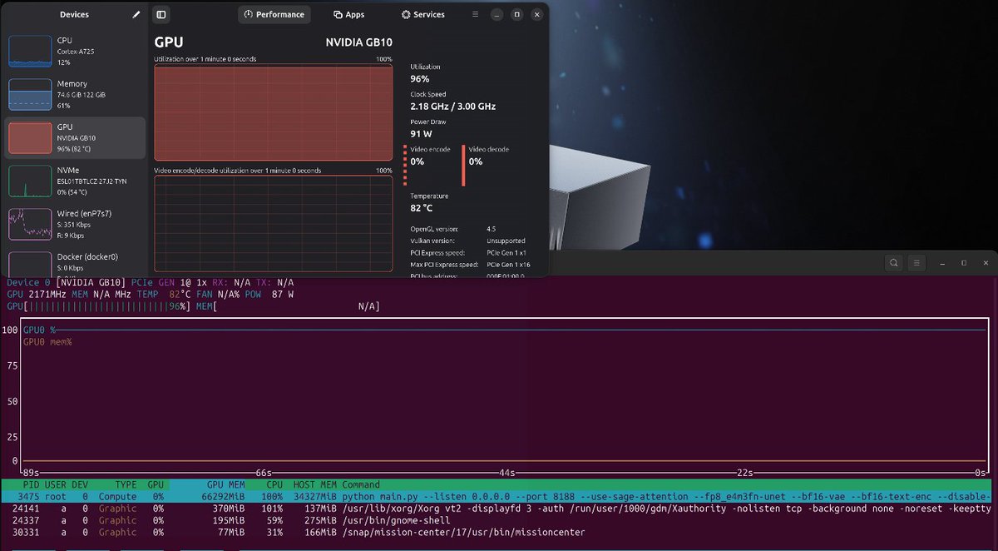Click the 96% GPU usage bar in nvtop

[100, 307]
